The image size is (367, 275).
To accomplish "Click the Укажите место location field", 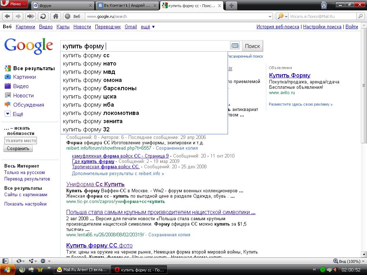I will tap(20, 140).
